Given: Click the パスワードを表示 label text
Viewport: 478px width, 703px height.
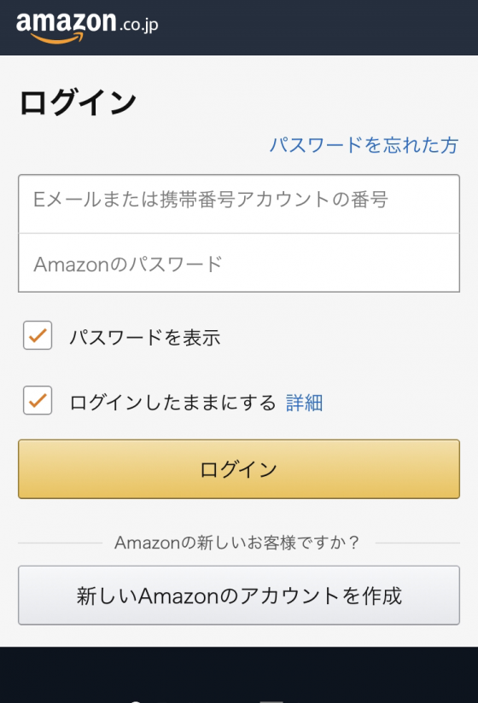Looking at the screenshot, I should 145,337.
